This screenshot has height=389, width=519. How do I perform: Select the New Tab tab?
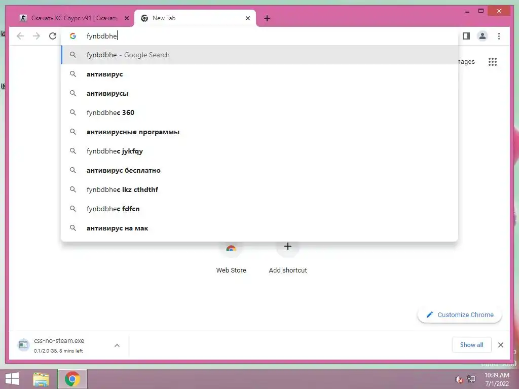(195, 18)
